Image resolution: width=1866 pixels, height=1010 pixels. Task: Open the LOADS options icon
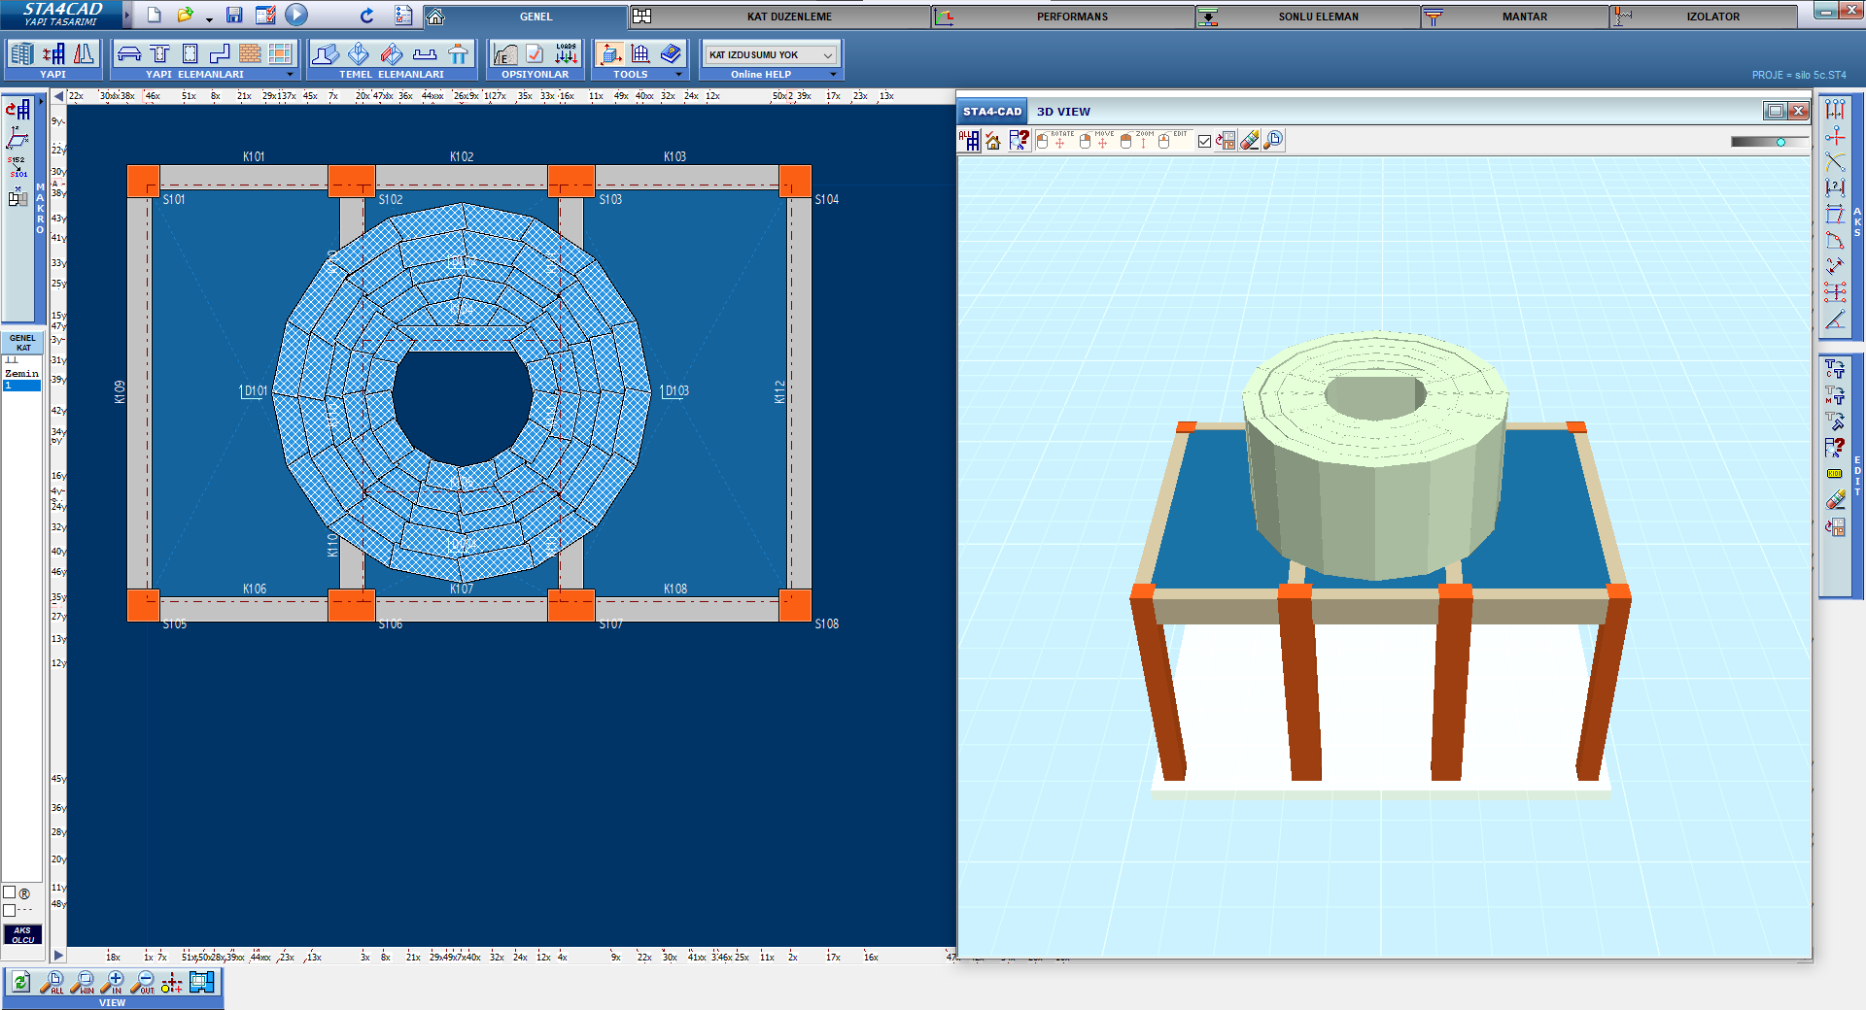point(566,53)
